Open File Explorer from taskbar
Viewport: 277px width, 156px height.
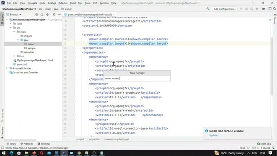click(26, 153)
